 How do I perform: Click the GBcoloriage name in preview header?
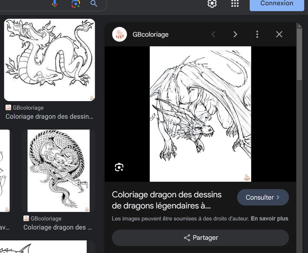[x=150, y=34]
